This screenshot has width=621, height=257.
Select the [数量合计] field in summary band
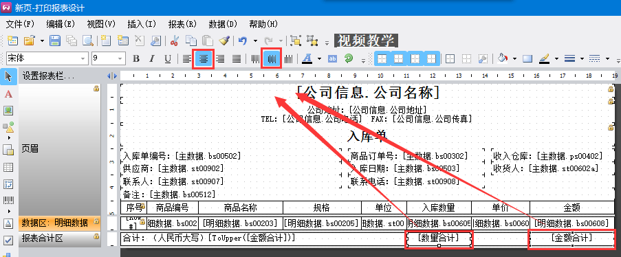pyautogui.click(x=439, y=238)
